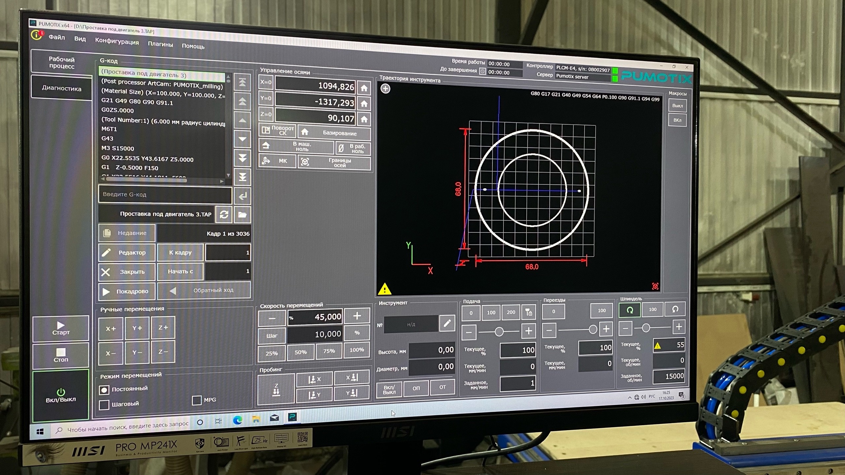Switch macros to Вкл
The image size is (845, 475).
tap(677, 120)
